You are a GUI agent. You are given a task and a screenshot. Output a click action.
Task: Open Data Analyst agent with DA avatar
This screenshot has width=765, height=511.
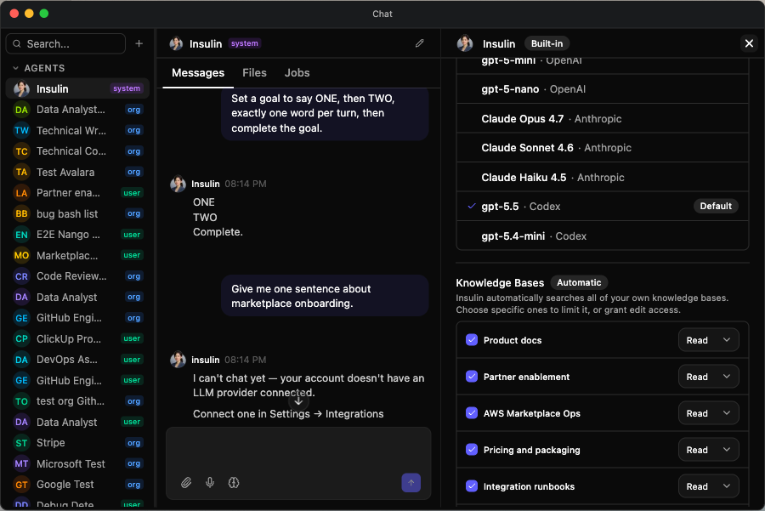pyautogui.click(x=21, y=110)
